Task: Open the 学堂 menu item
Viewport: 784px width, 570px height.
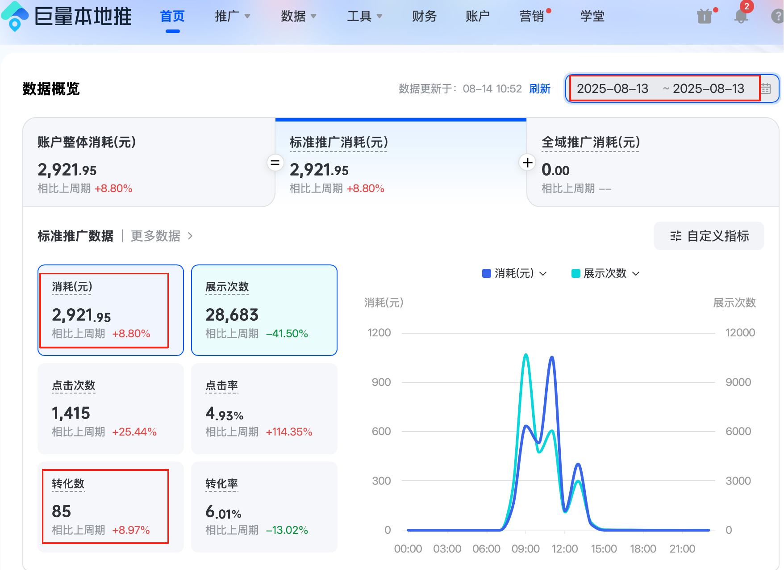Action: coord(592,17)
